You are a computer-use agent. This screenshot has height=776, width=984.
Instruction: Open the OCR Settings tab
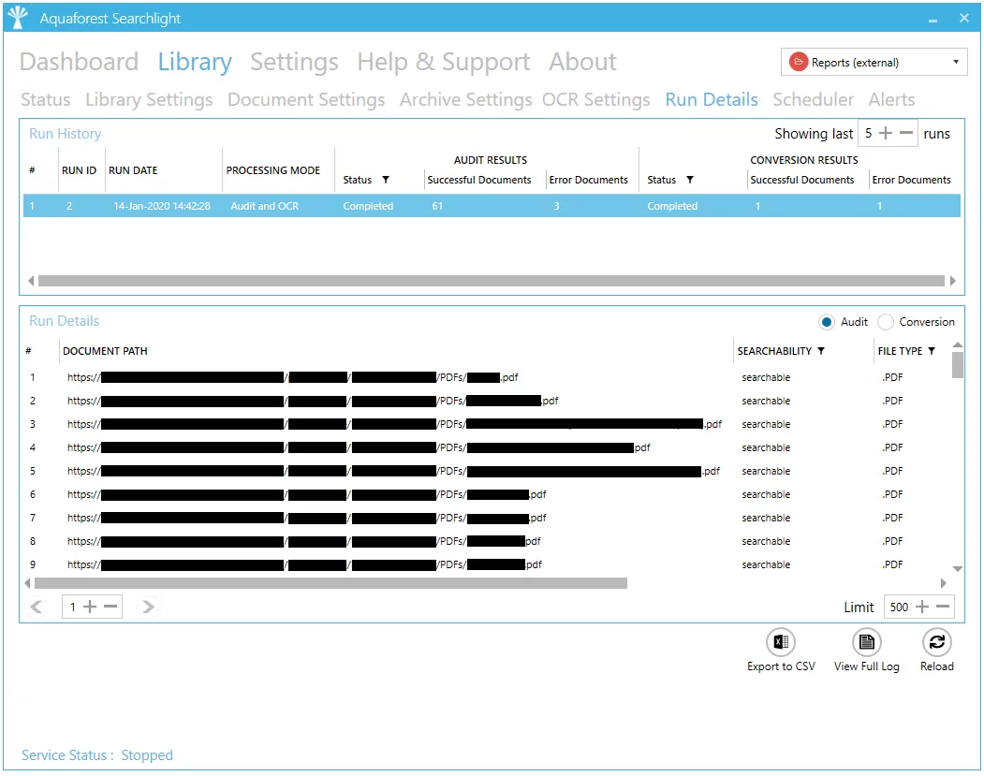[595, 99]
